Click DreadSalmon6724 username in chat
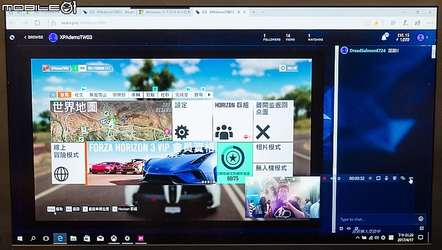The width and height of the screenshot is (442, 250). (367, 51)
